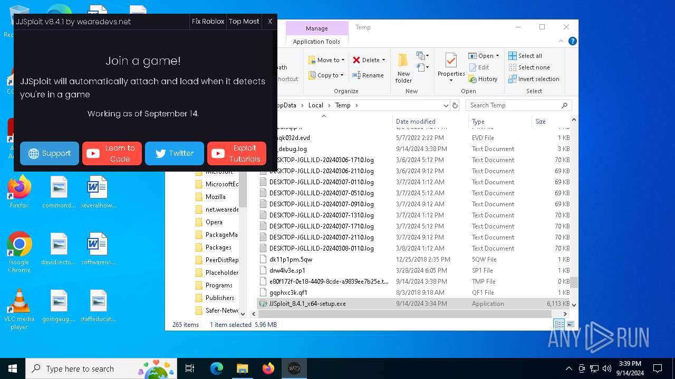The image size is (675, 379).
Task: Open File Explorer from the taskbar
Action: (x=243, y=368)
